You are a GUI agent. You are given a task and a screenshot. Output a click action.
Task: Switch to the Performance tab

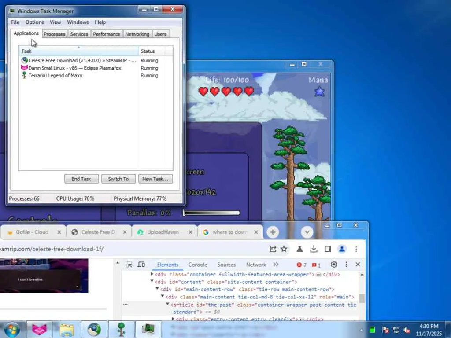coord(107,34)
